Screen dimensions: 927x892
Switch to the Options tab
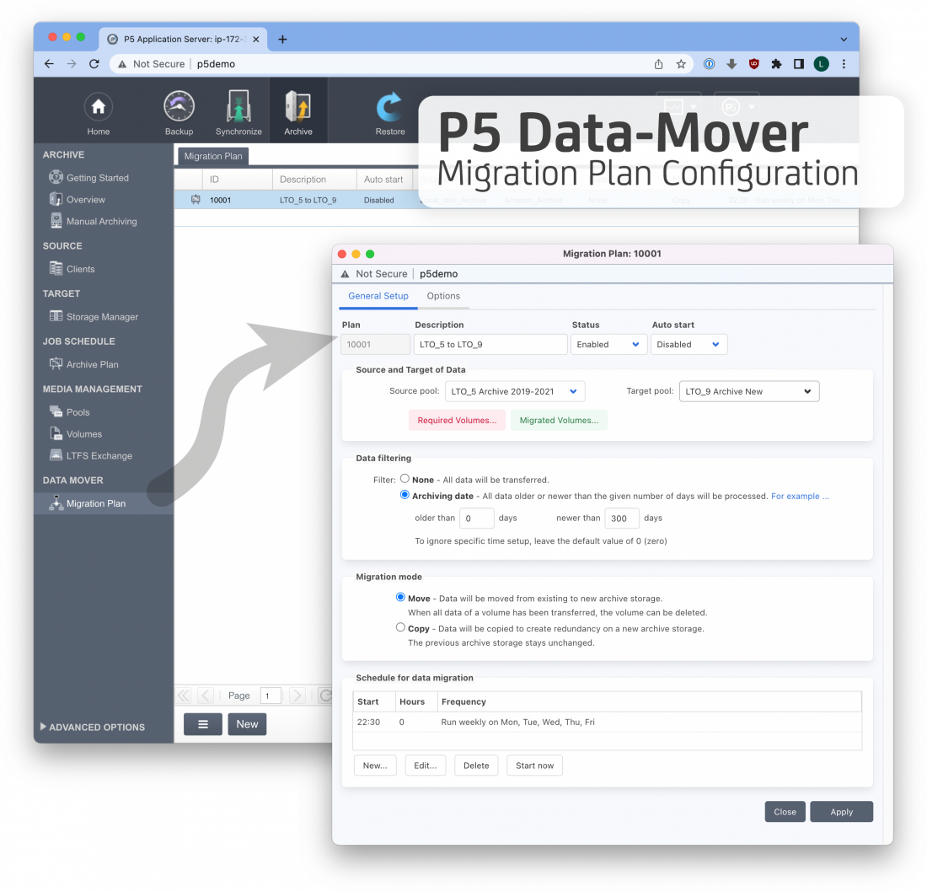click(443, 296)
